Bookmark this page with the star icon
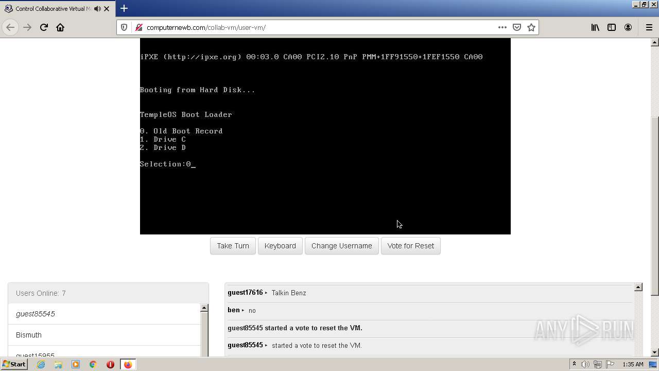 click(531, 27)
